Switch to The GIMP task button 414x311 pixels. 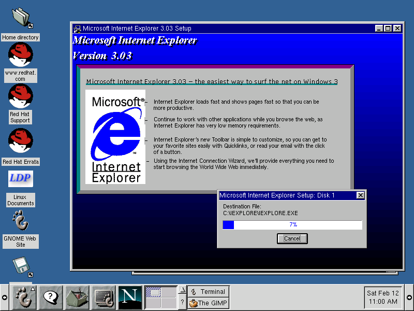pyautogui.click(x=209, y=303)
